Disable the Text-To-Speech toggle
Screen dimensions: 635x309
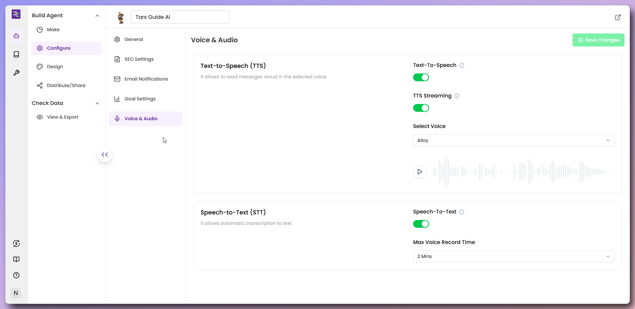(421, 77)
